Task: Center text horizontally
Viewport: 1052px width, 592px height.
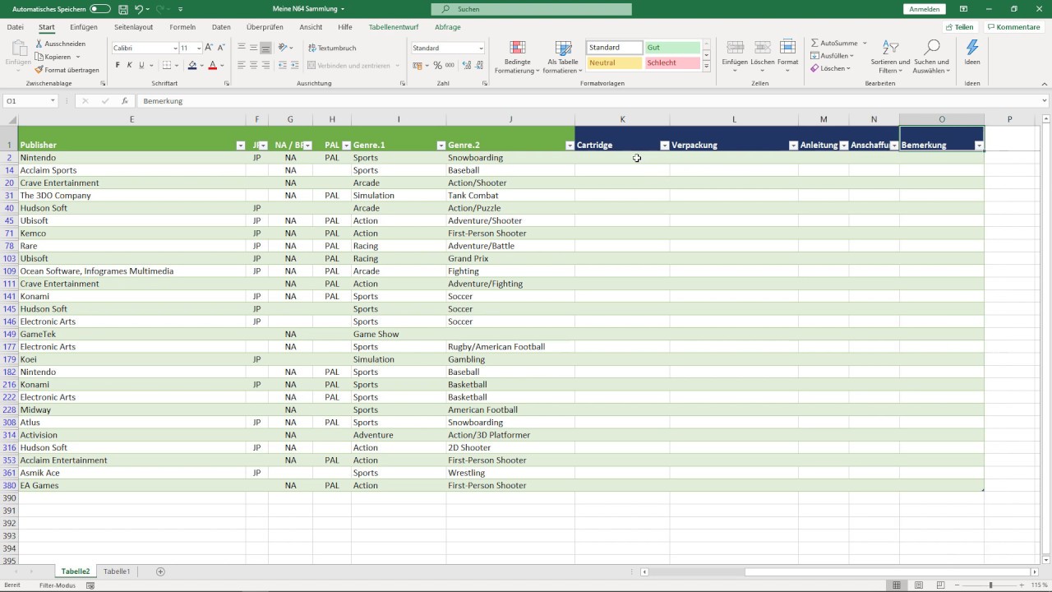Action: coord(254,65)
